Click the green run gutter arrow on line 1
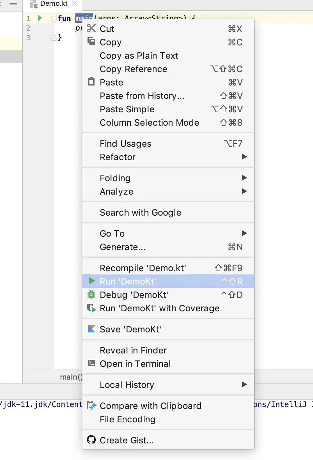This screenshot has height=460, width=313. (x=40, y=18)
